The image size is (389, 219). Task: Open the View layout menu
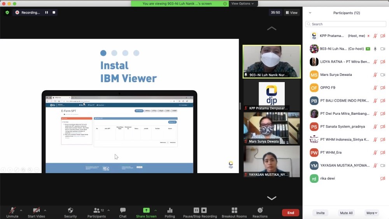[x=292, y=12]
